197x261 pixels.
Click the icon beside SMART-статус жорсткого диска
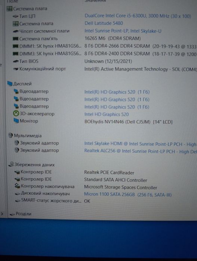(18, 201)
